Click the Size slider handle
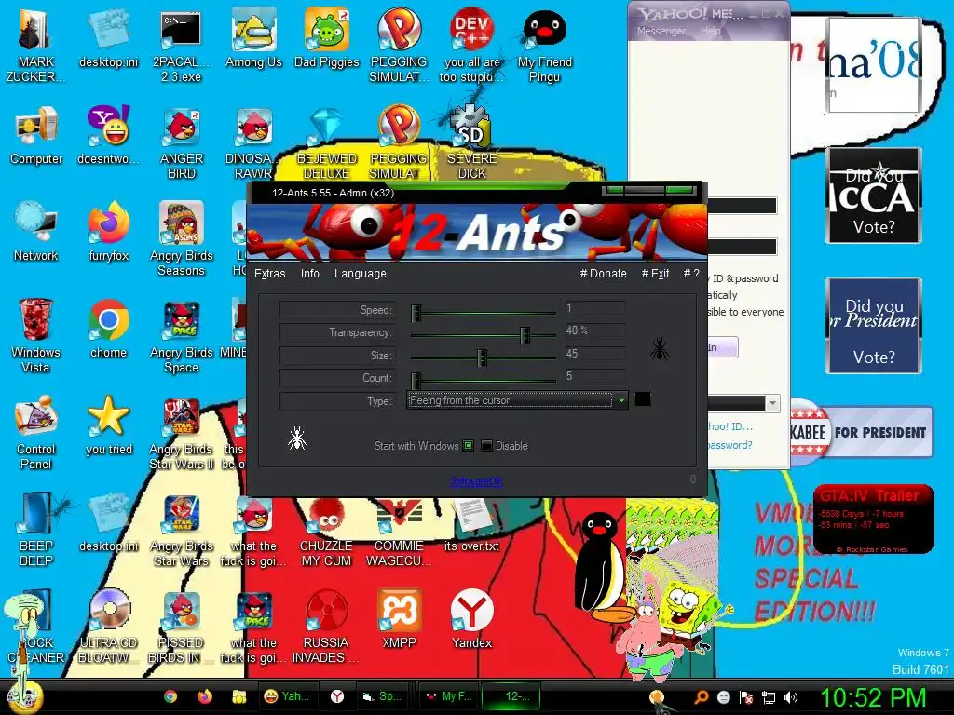The height and width of the screenshot is (715, 954). click(x=482, y=357)
